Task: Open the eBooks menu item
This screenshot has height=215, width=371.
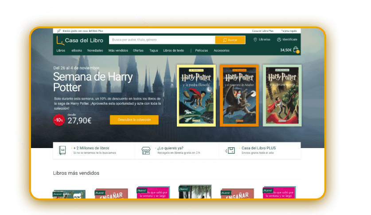Action: click(x=76, y=51)
